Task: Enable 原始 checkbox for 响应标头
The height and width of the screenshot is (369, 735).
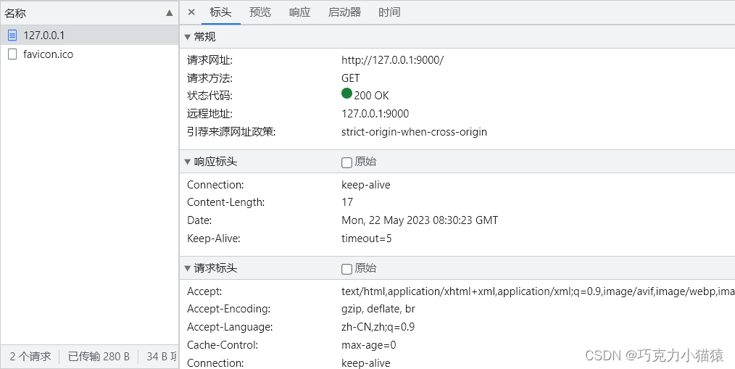Action: [x=346, y=162]
